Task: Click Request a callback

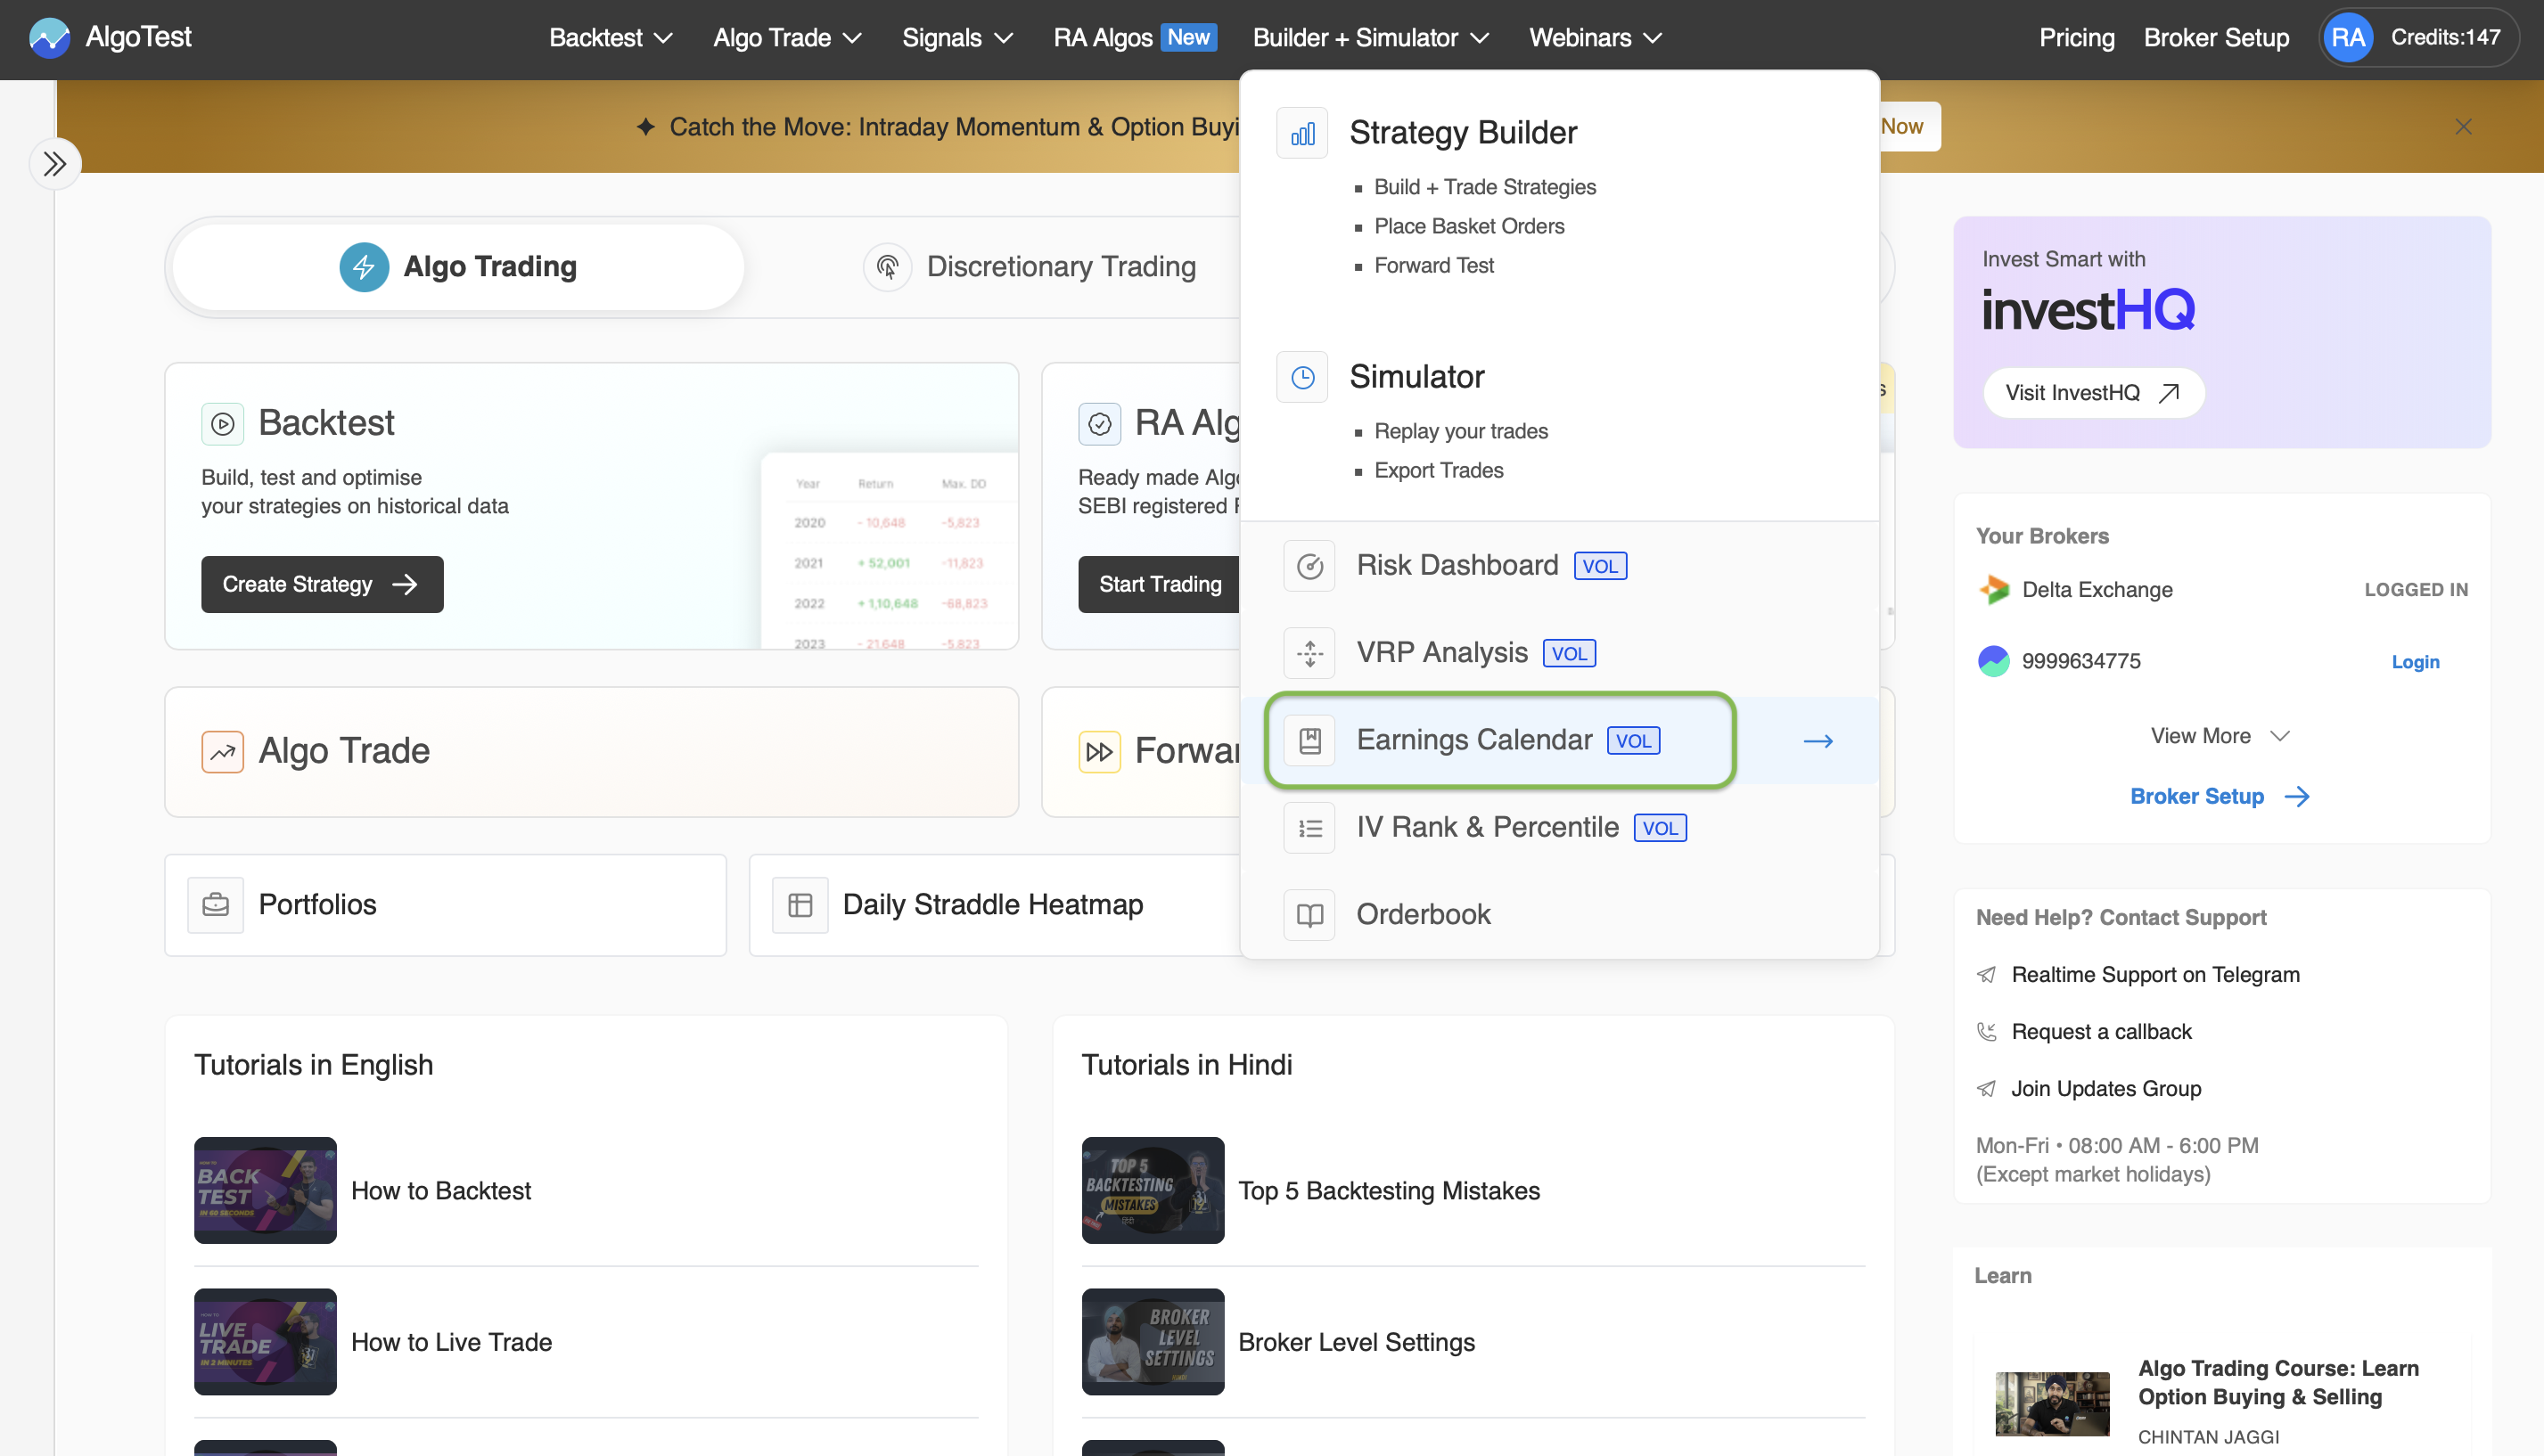Action: [x=2101, y=1032]
